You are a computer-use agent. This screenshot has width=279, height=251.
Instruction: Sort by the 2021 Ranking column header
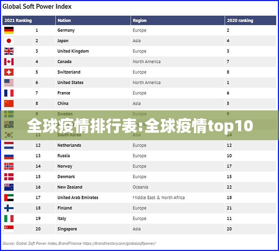coord(18,20)
